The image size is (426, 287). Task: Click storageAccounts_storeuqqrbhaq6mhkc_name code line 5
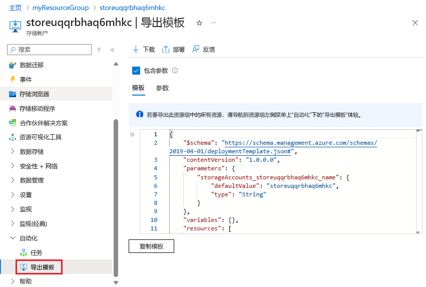coord(273,177)
